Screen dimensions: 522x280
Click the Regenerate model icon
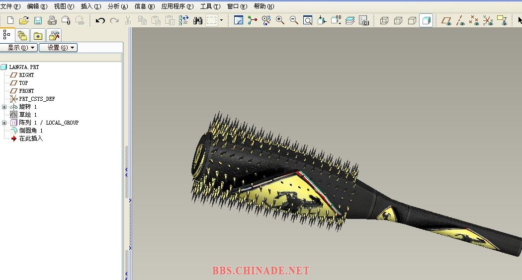coord(184,20)
